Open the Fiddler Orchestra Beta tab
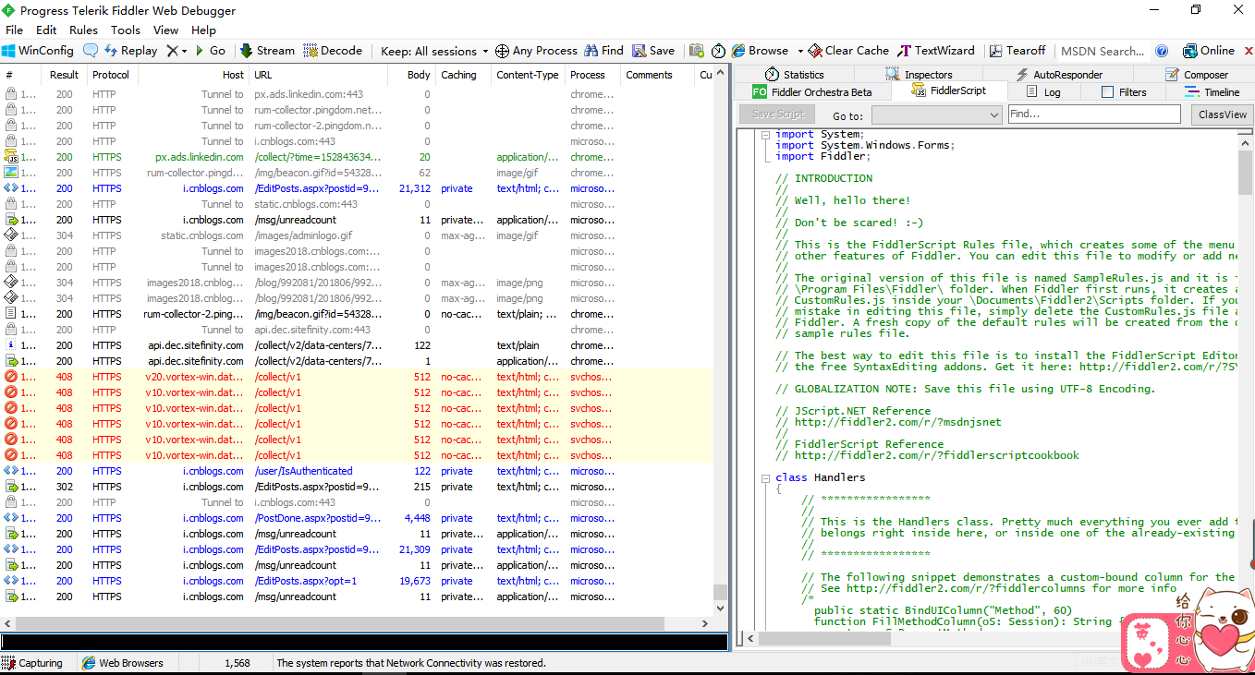Screen dimensions: 1255x675 pos(812,91)
